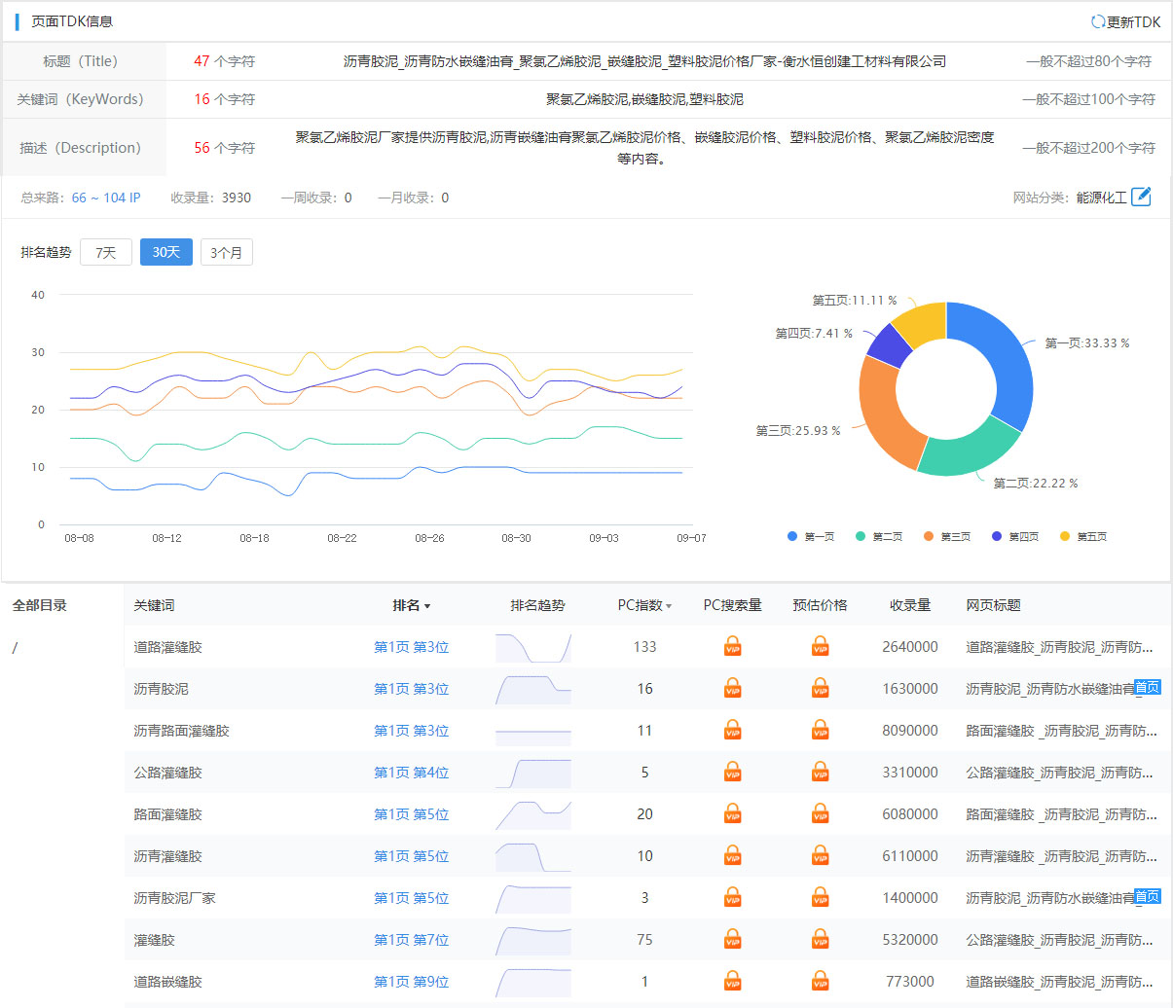Open VIP lock for 公路灌缝胶 PC搜索量
Viewport: 1173px width, 1008px height.
pyautogui.click(x=732, y=772)
